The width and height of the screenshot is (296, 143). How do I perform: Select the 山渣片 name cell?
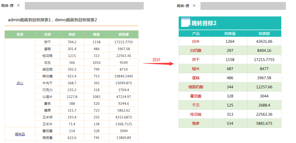(x=48, y=97)
